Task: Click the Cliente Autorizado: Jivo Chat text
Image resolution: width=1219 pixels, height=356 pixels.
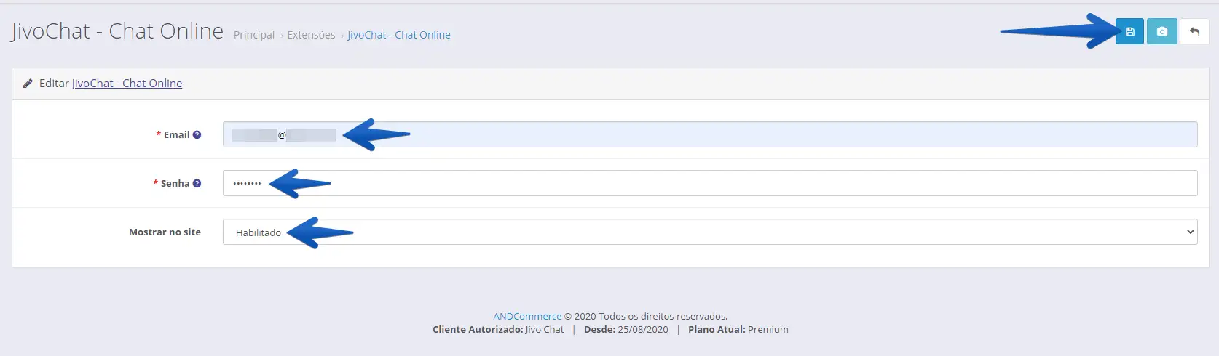Action: click(498, 329)
